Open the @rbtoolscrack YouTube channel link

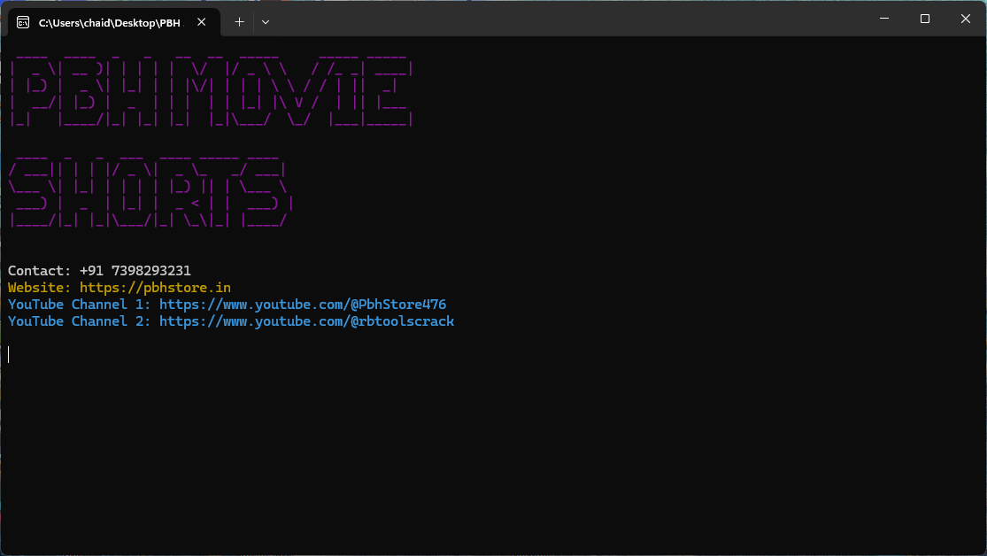306,321
